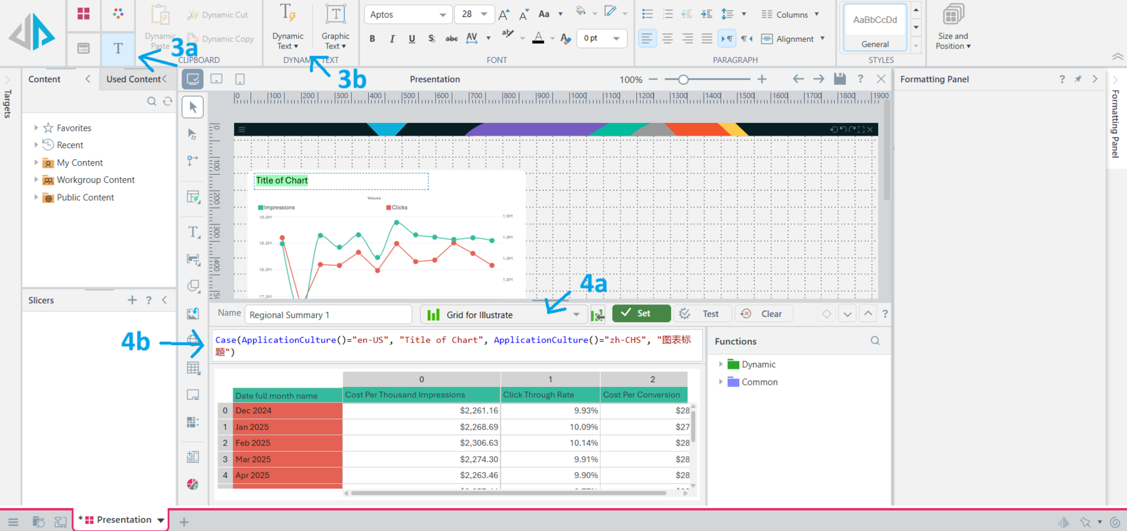Click the Graphic Text ribbon icon
The image size is (1127, 531).
335,26
